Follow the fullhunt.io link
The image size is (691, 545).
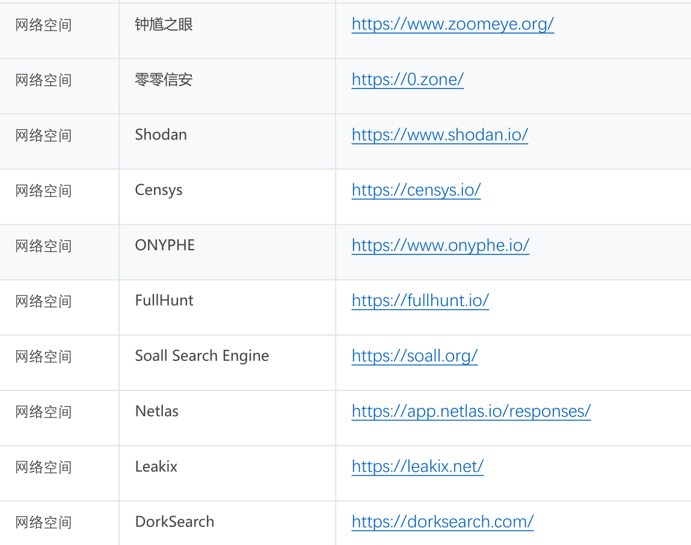(420, 301)
